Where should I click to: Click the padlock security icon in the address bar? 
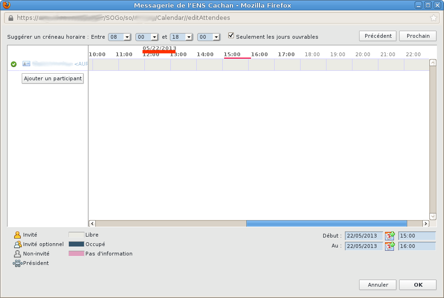[x=10, y=18]
